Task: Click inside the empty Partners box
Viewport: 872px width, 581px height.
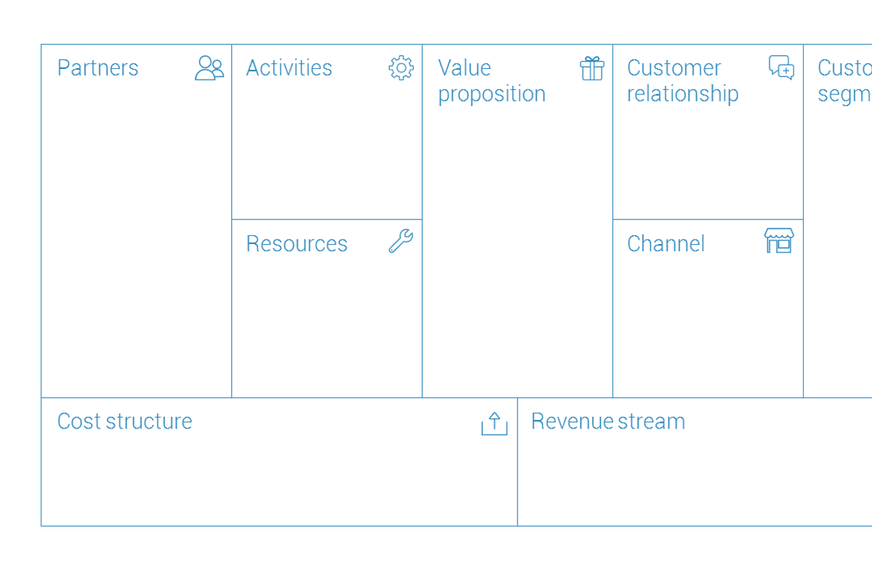Action: coord(137,240)
